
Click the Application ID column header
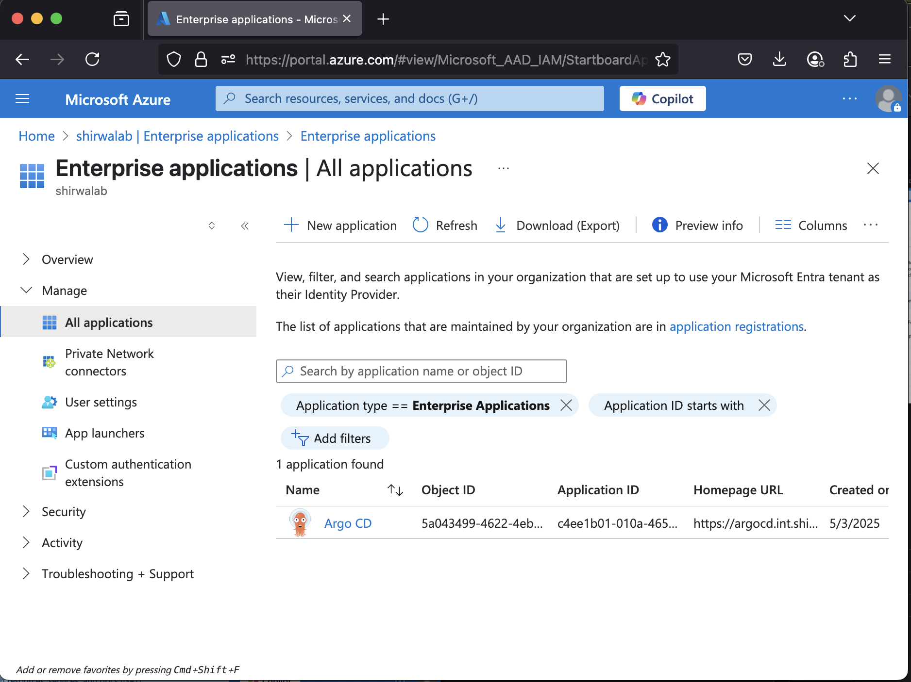tap(598, 490)
